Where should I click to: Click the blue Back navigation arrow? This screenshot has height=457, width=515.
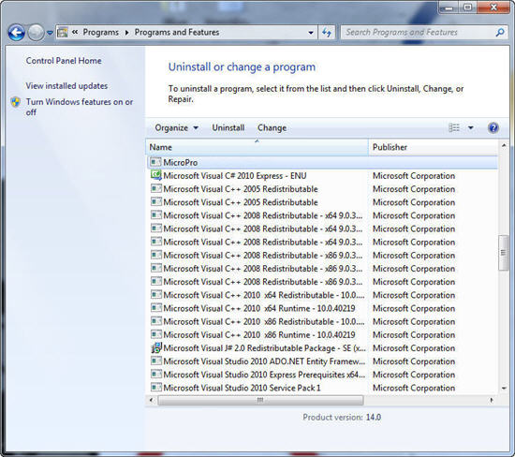[x=16, y=33]
